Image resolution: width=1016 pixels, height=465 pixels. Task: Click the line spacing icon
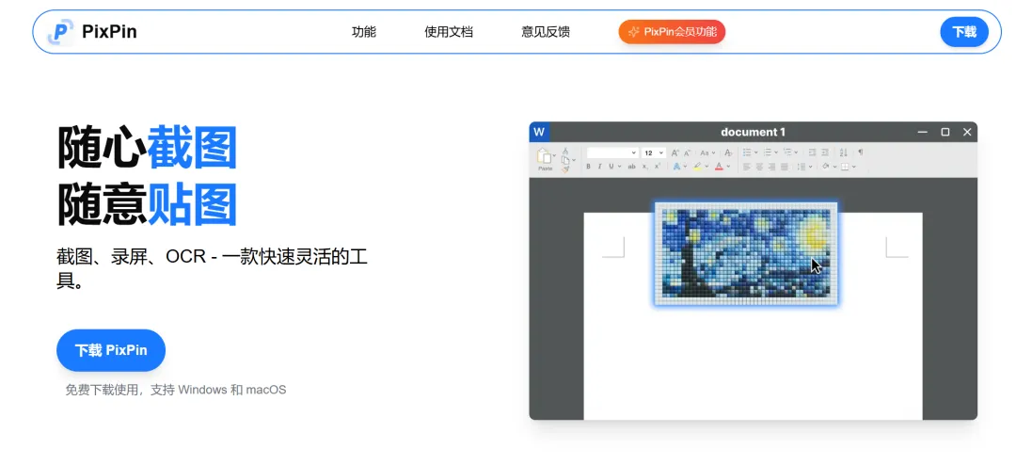(x=802, y=167)
